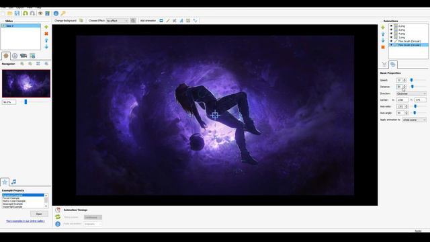Screen dimensions: 430x242
Task: Click the first blue Add Animation icon
Action: pyautogui.click(x=161, y=21)
